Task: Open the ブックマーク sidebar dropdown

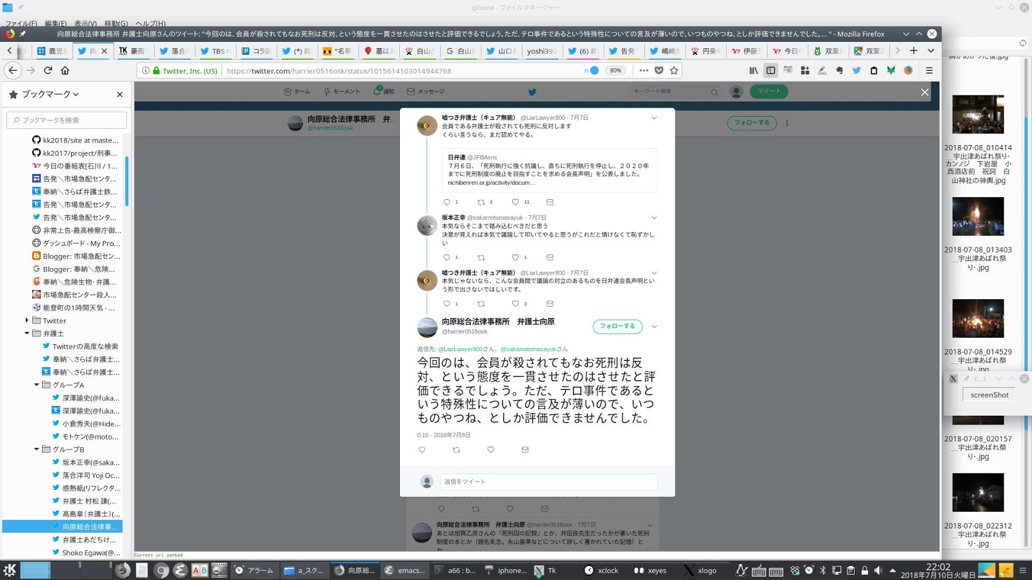Action: [x=50, y=94]
